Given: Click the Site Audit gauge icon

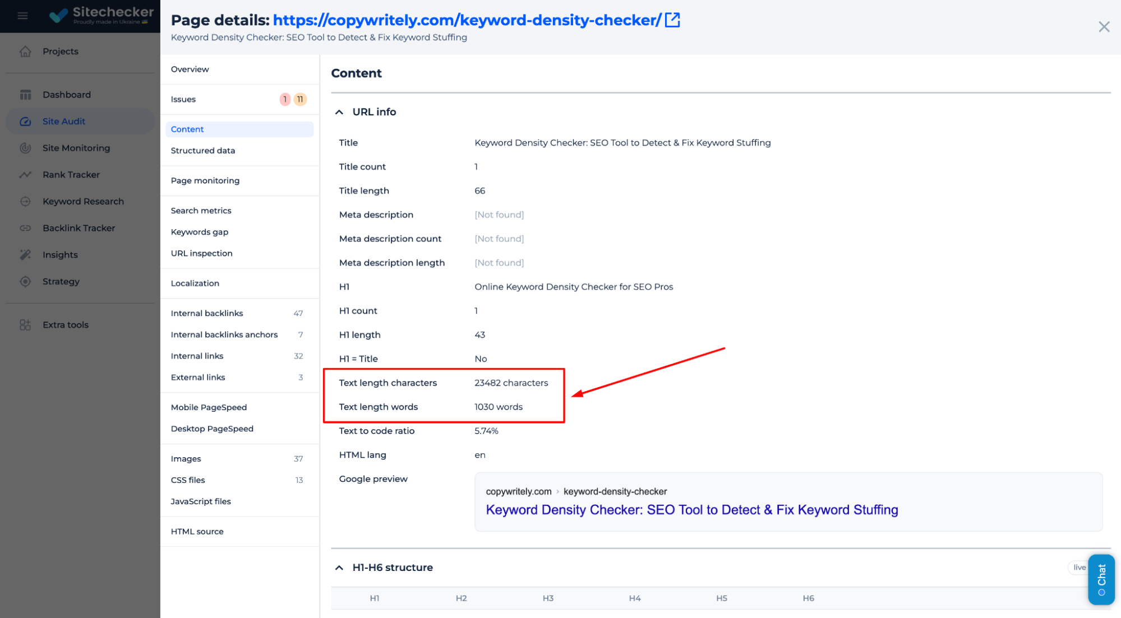Looking at the screenshot, I should pyautogui.click(x=25, y=121).
